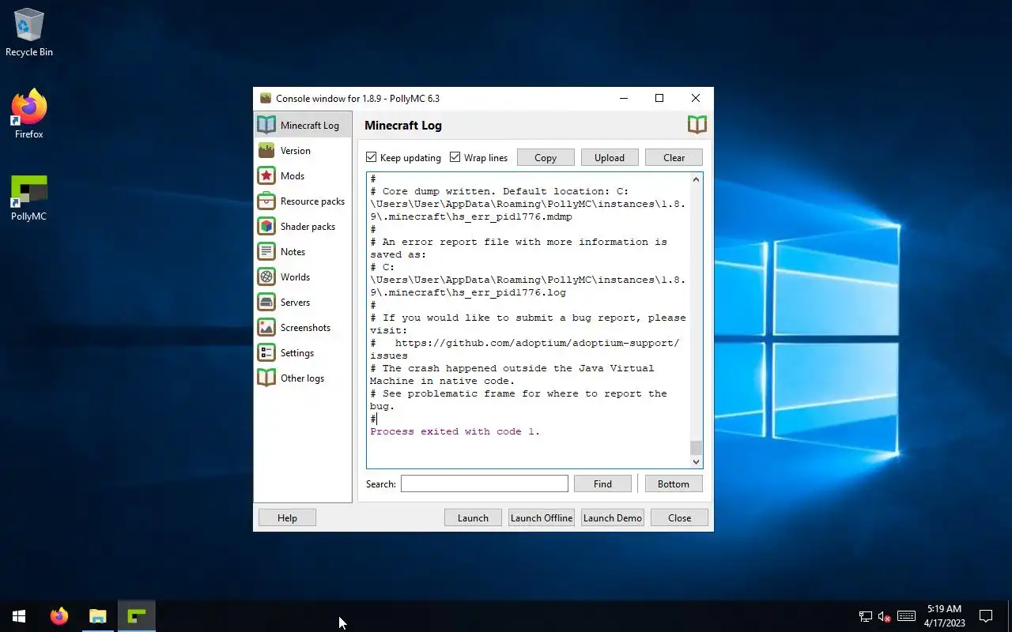
Task: Open File Explorer from the taskbar
Action: (x=97, y=616)
